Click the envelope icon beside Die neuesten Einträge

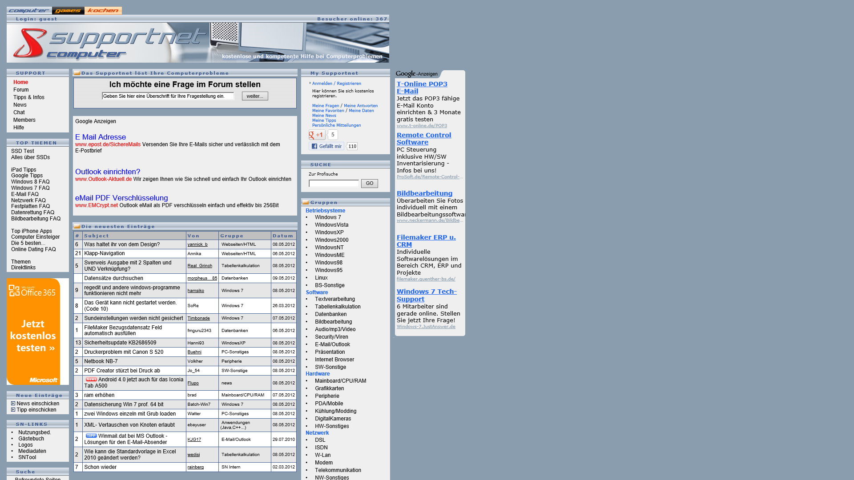coord(77,226)
